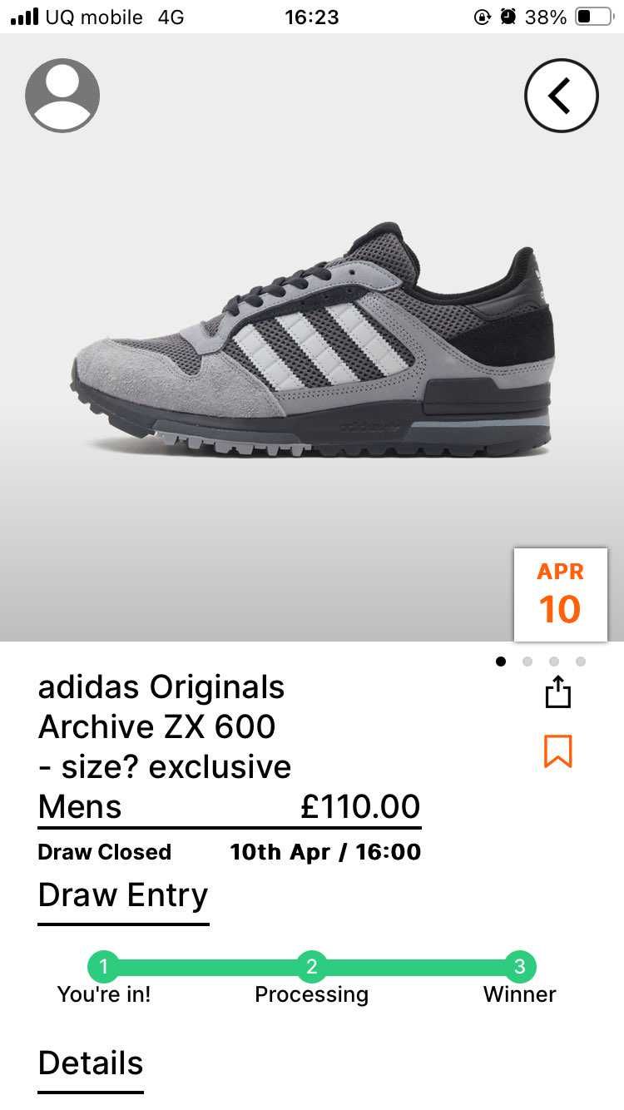The image size is (624, 1110).
Task: Open the Details section tab
Action: tap(91, 1064)
